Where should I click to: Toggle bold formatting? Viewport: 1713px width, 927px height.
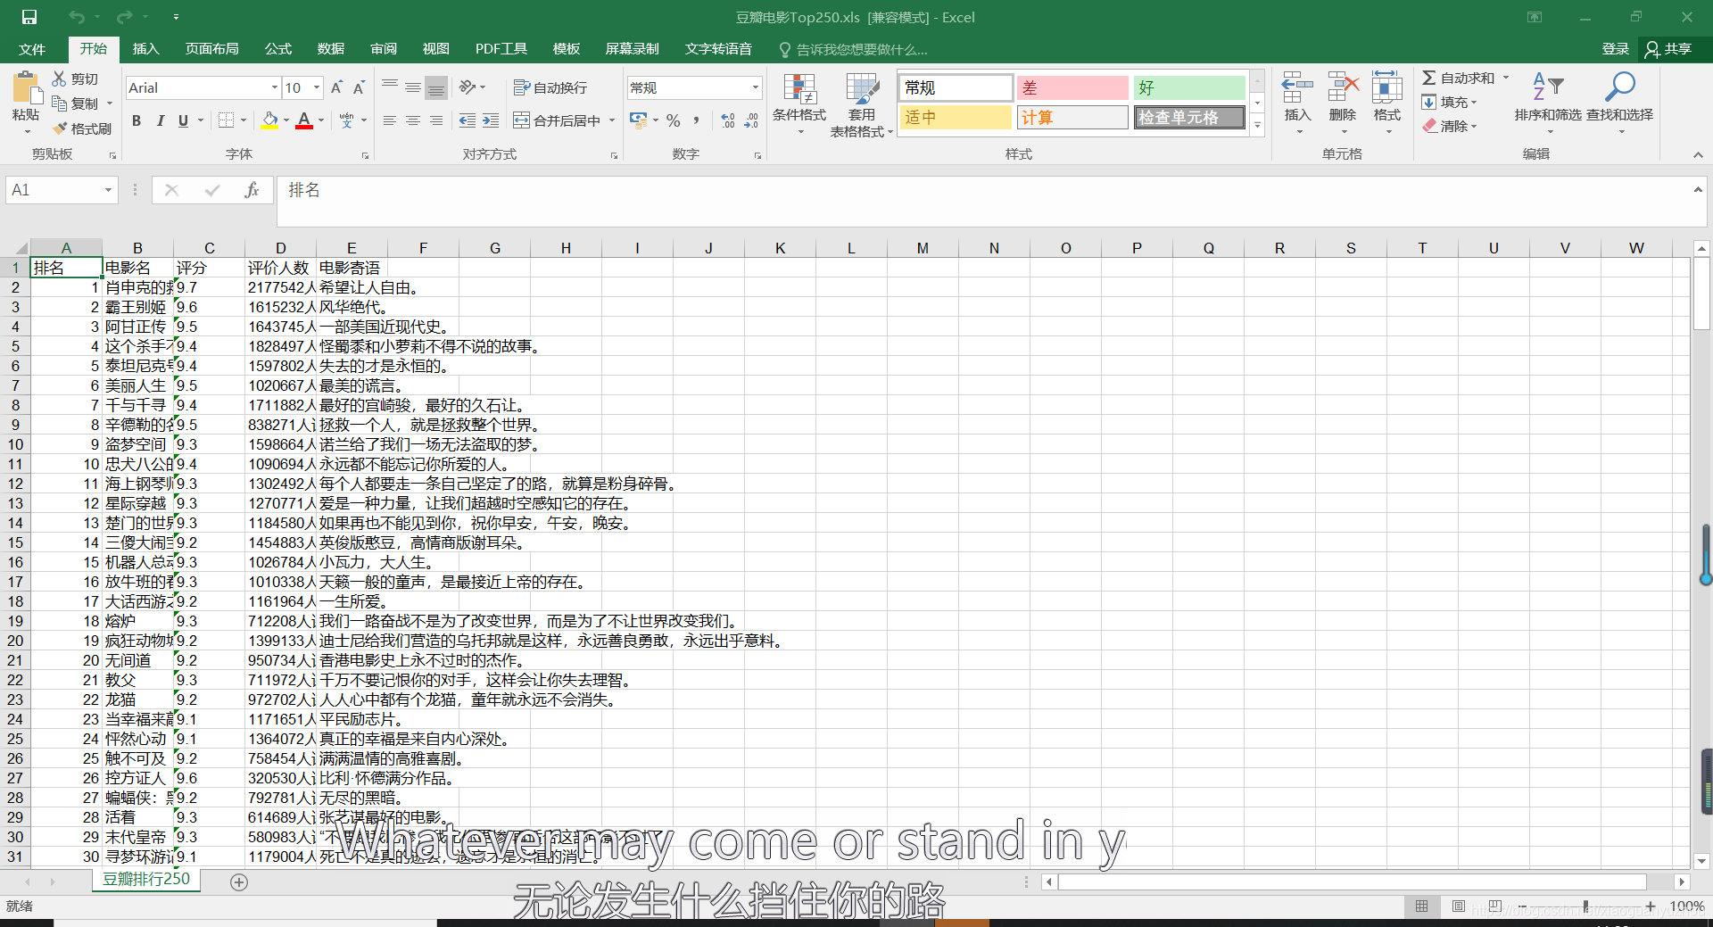click(137, 120)
